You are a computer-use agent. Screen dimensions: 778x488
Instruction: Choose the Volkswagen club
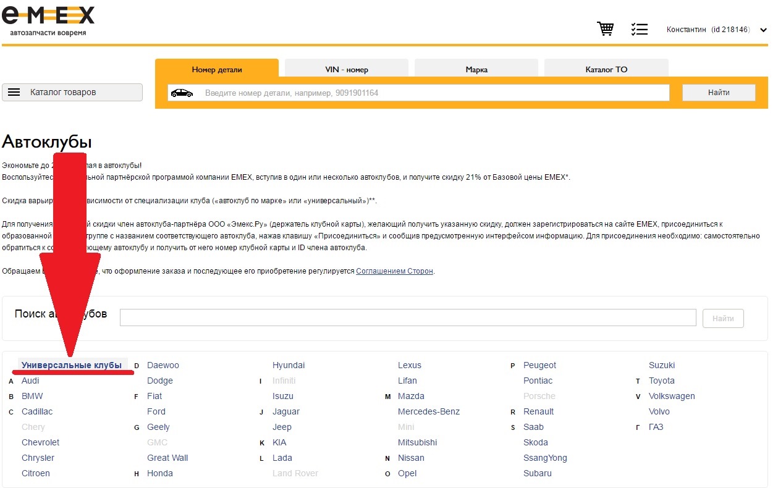click(x=672, y=396)
